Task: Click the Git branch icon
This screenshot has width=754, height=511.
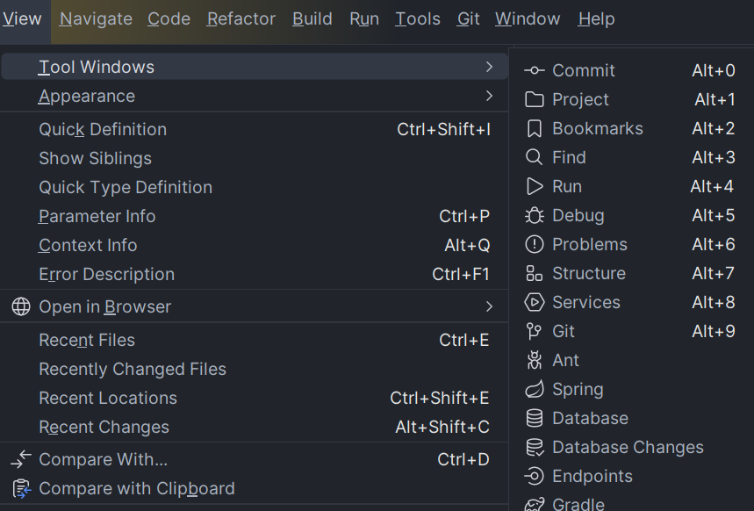Action: coord(534,331)
